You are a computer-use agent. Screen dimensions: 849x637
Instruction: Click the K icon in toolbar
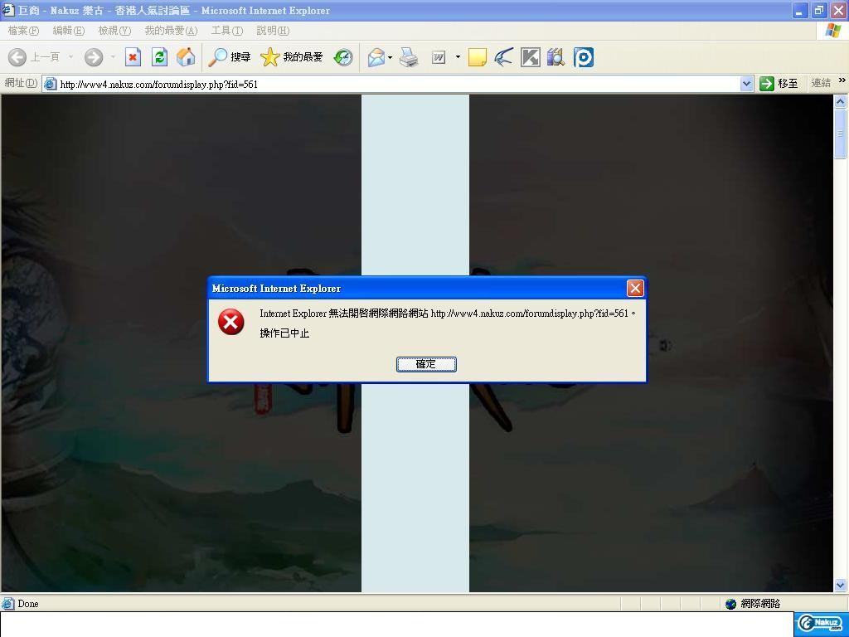pos(530,57)
